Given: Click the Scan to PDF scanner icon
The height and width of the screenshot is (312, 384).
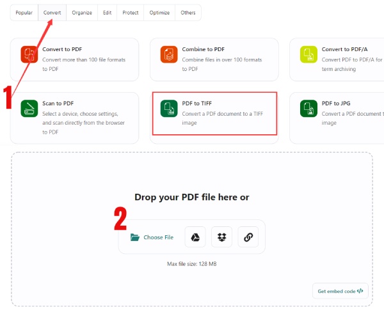Looking at the screenshot, I should [x=29, y=109].
